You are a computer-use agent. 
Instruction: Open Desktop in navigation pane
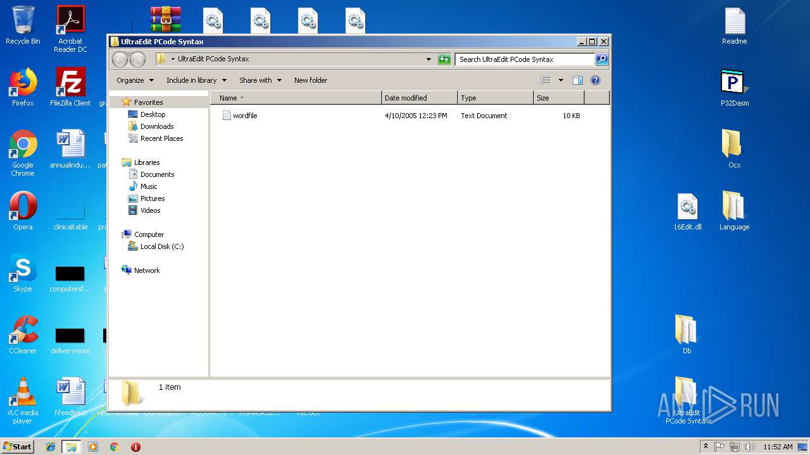[147, 114]
